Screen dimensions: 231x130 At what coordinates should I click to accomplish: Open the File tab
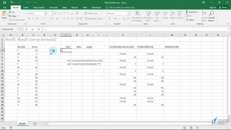point(5,7)
